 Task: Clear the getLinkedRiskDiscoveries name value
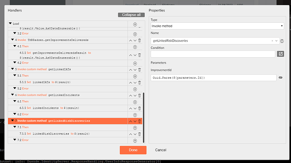pyautogui.click(x=272, y=41)
